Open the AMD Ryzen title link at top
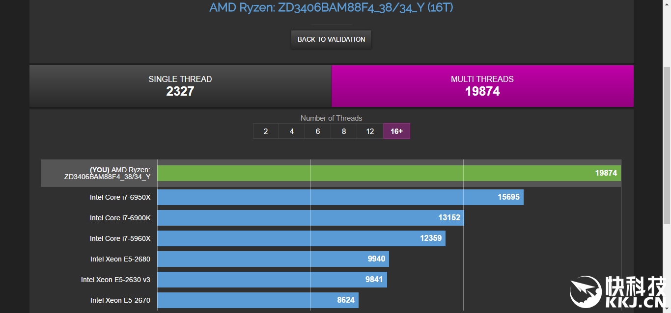The height and width of the screenshot is (313, 671). [x=331, y=8]
